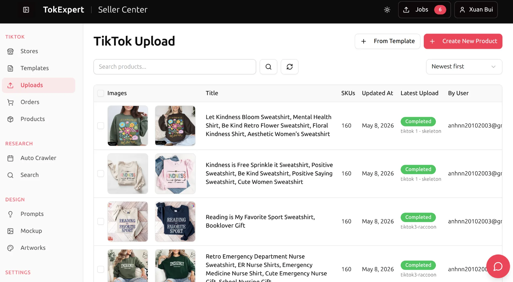Click the Orders cart icon
Viewport: 513px width, 282px height.
(x=10, y=102)
